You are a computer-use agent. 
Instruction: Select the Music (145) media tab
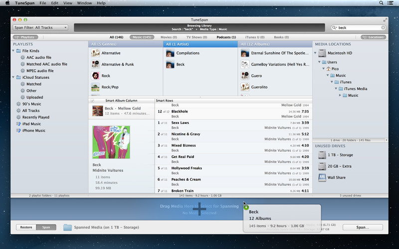coord(142,37)
